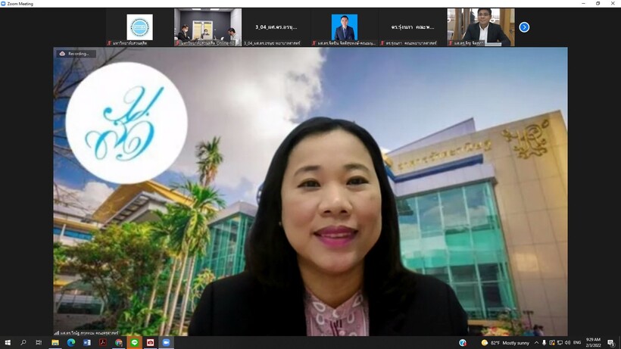Click the cloud Recording indicator
Image resolution: width=621 pixels, height=349 pixels.
point(74,54)
